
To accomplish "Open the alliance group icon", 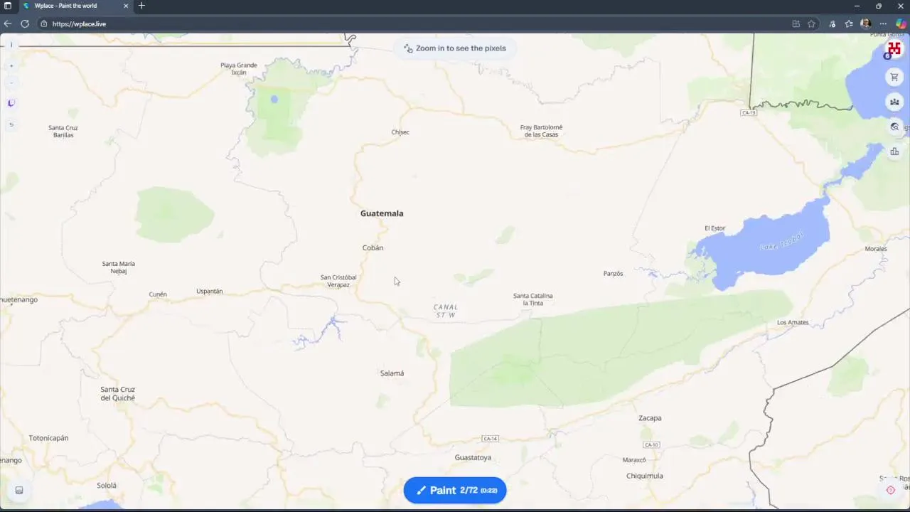I will (x=894, y=102).
